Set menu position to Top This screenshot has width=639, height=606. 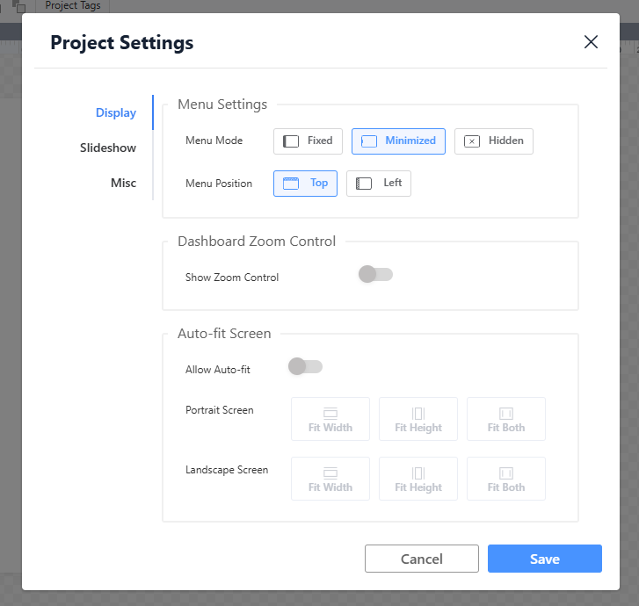[x=305, y=184]
